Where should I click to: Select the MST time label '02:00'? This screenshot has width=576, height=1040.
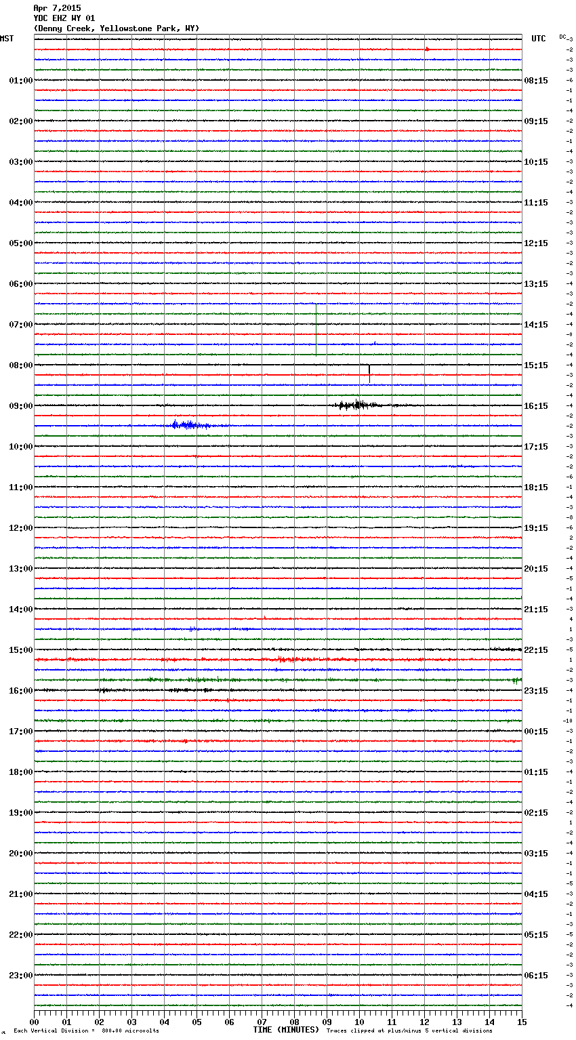(x=21, y=121)
